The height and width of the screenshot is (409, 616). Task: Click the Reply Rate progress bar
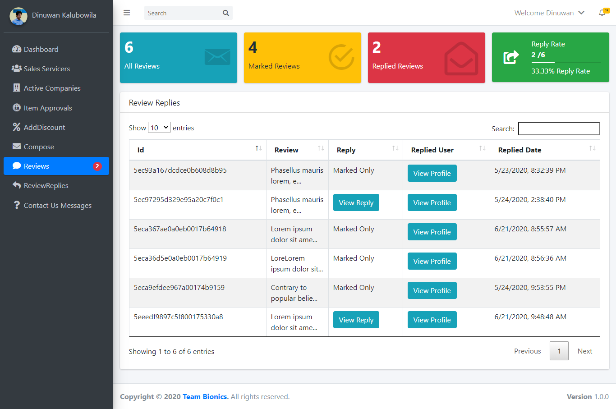(x=565, y=62)
